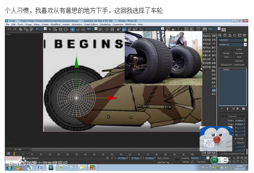Open the Modify panel tab icon
Image resolution: width=254 pixels, height=173 pixels.
click(225, 35)
